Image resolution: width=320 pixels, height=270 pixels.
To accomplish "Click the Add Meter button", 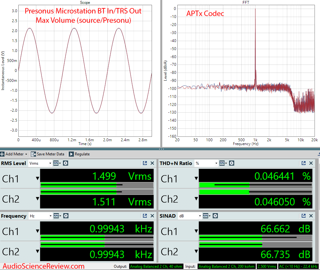I will pos(14,154).
